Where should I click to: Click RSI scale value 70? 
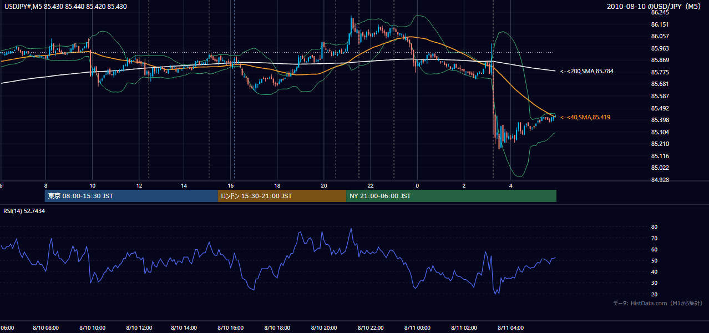654,238
